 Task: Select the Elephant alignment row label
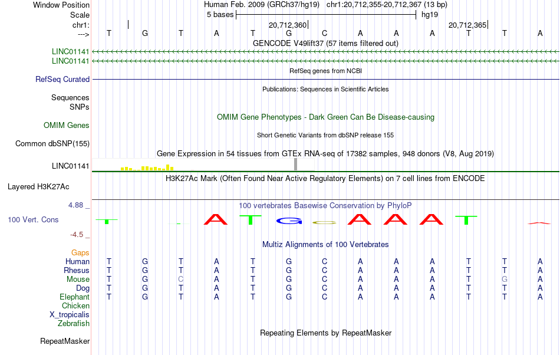click(74, 297)
